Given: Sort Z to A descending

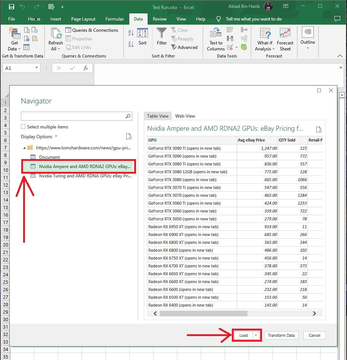Looking at the screenshot, I should click(131, 44).
